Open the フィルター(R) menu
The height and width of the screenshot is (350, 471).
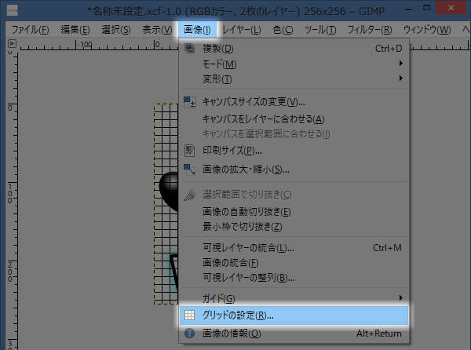(x=370, y=30)
